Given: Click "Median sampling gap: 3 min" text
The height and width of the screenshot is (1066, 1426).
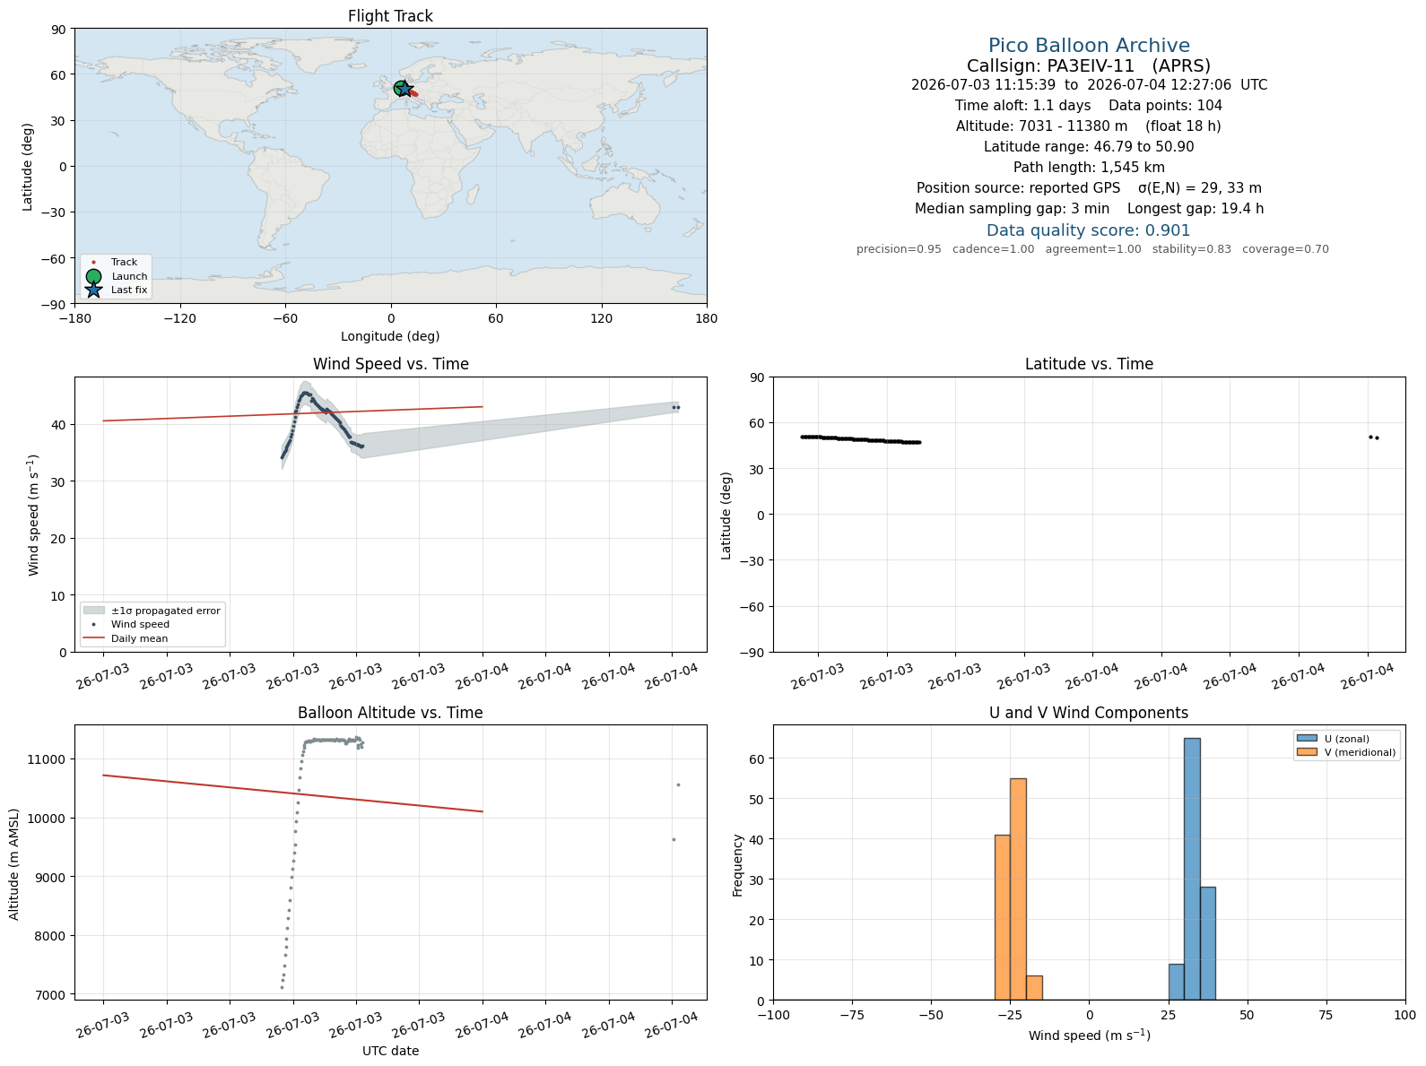Looking at the screenshot, I should pos(1012,209).
